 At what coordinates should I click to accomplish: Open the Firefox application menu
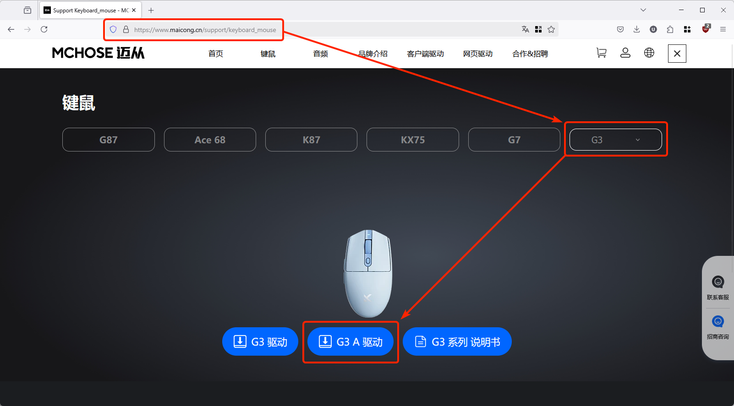[723, 29]
